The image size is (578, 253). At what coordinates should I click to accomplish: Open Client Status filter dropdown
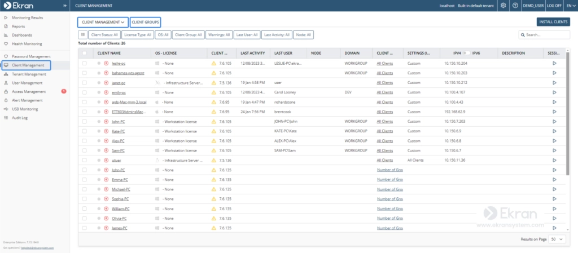point(104,34)
